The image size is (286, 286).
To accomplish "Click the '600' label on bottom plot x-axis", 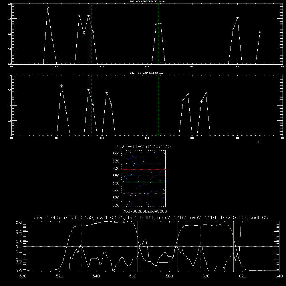I will coord(206,276).
